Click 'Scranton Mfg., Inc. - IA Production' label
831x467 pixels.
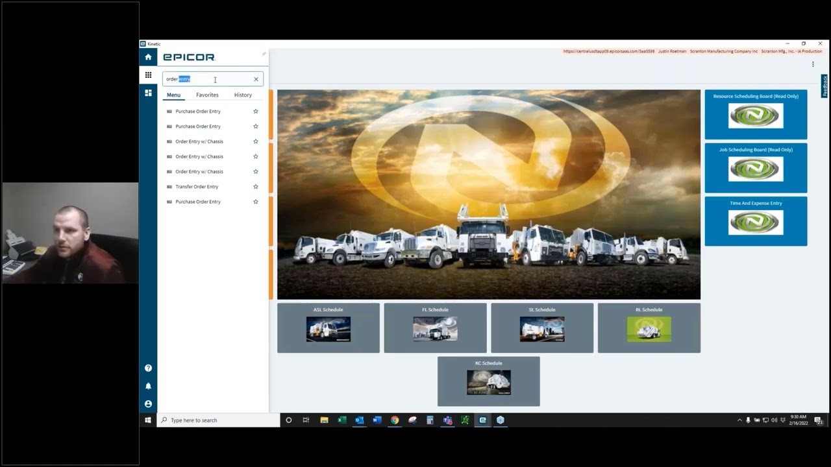(791, 51)
